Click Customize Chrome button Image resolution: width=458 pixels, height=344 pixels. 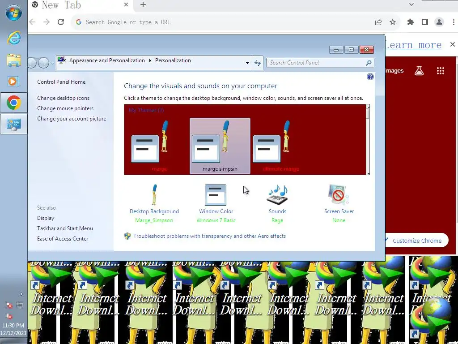pyautogui.click(x=417, y=241)
